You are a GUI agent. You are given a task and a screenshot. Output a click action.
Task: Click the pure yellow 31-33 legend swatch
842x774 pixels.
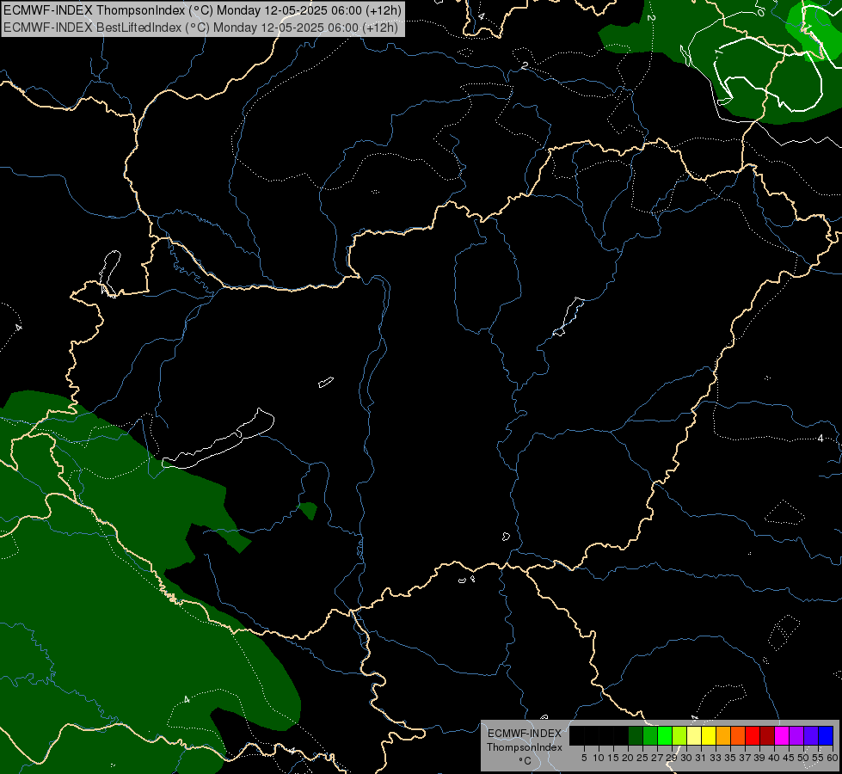coord(709,735)
